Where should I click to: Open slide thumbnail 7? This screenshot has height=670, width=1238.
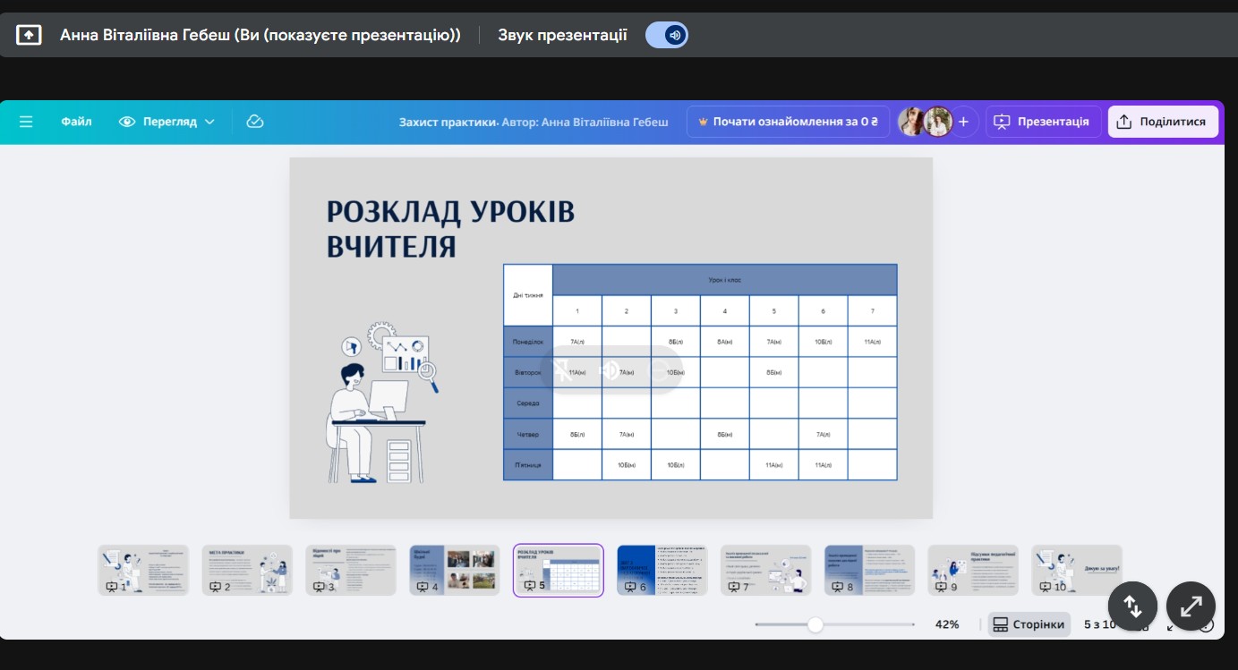pyautogui.click(x=766, y=570)
